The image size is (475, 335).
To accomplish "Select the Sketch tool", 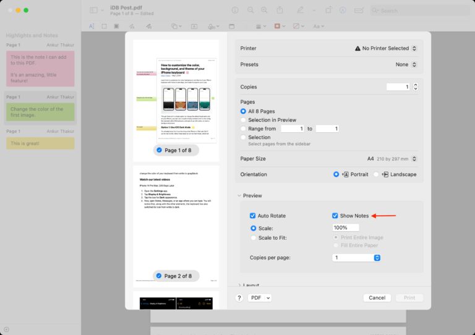I will [x=132, y=27].
